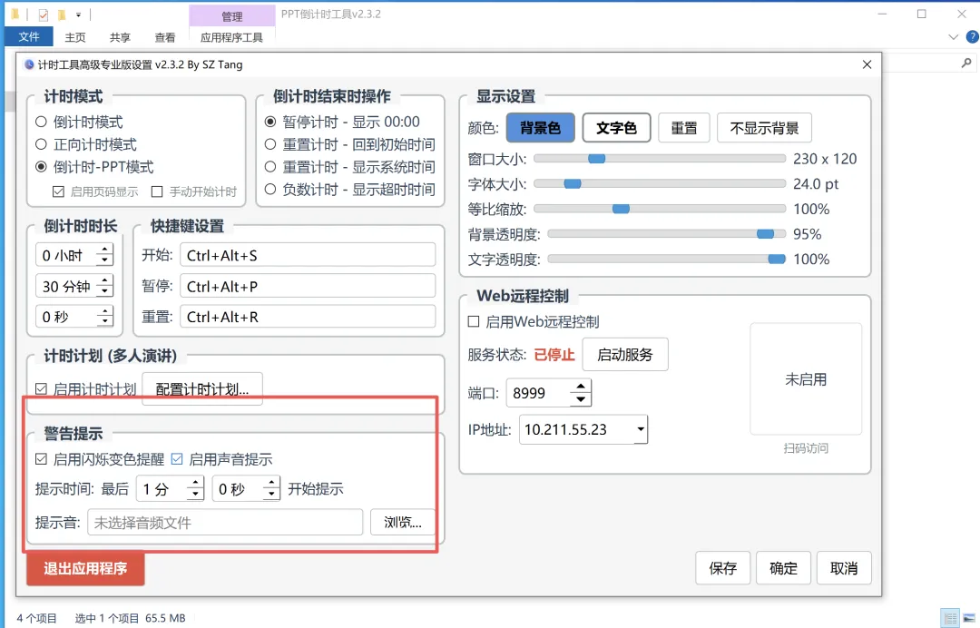This screenshot has height=628, width=980.
Task: Enable 启用Web远程控制 checkbox
Action: pyautogui.click(x=474, y=322)
